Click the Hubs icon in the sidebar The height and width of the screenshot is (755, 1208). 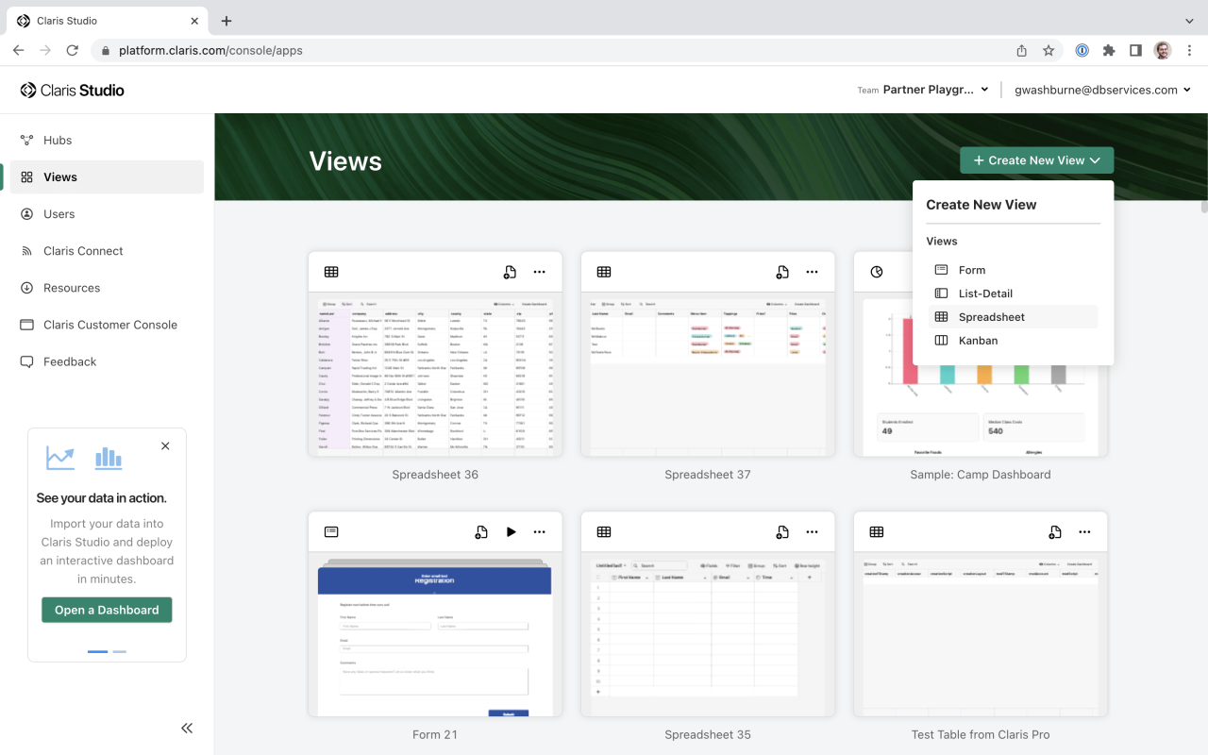(26, 140)
